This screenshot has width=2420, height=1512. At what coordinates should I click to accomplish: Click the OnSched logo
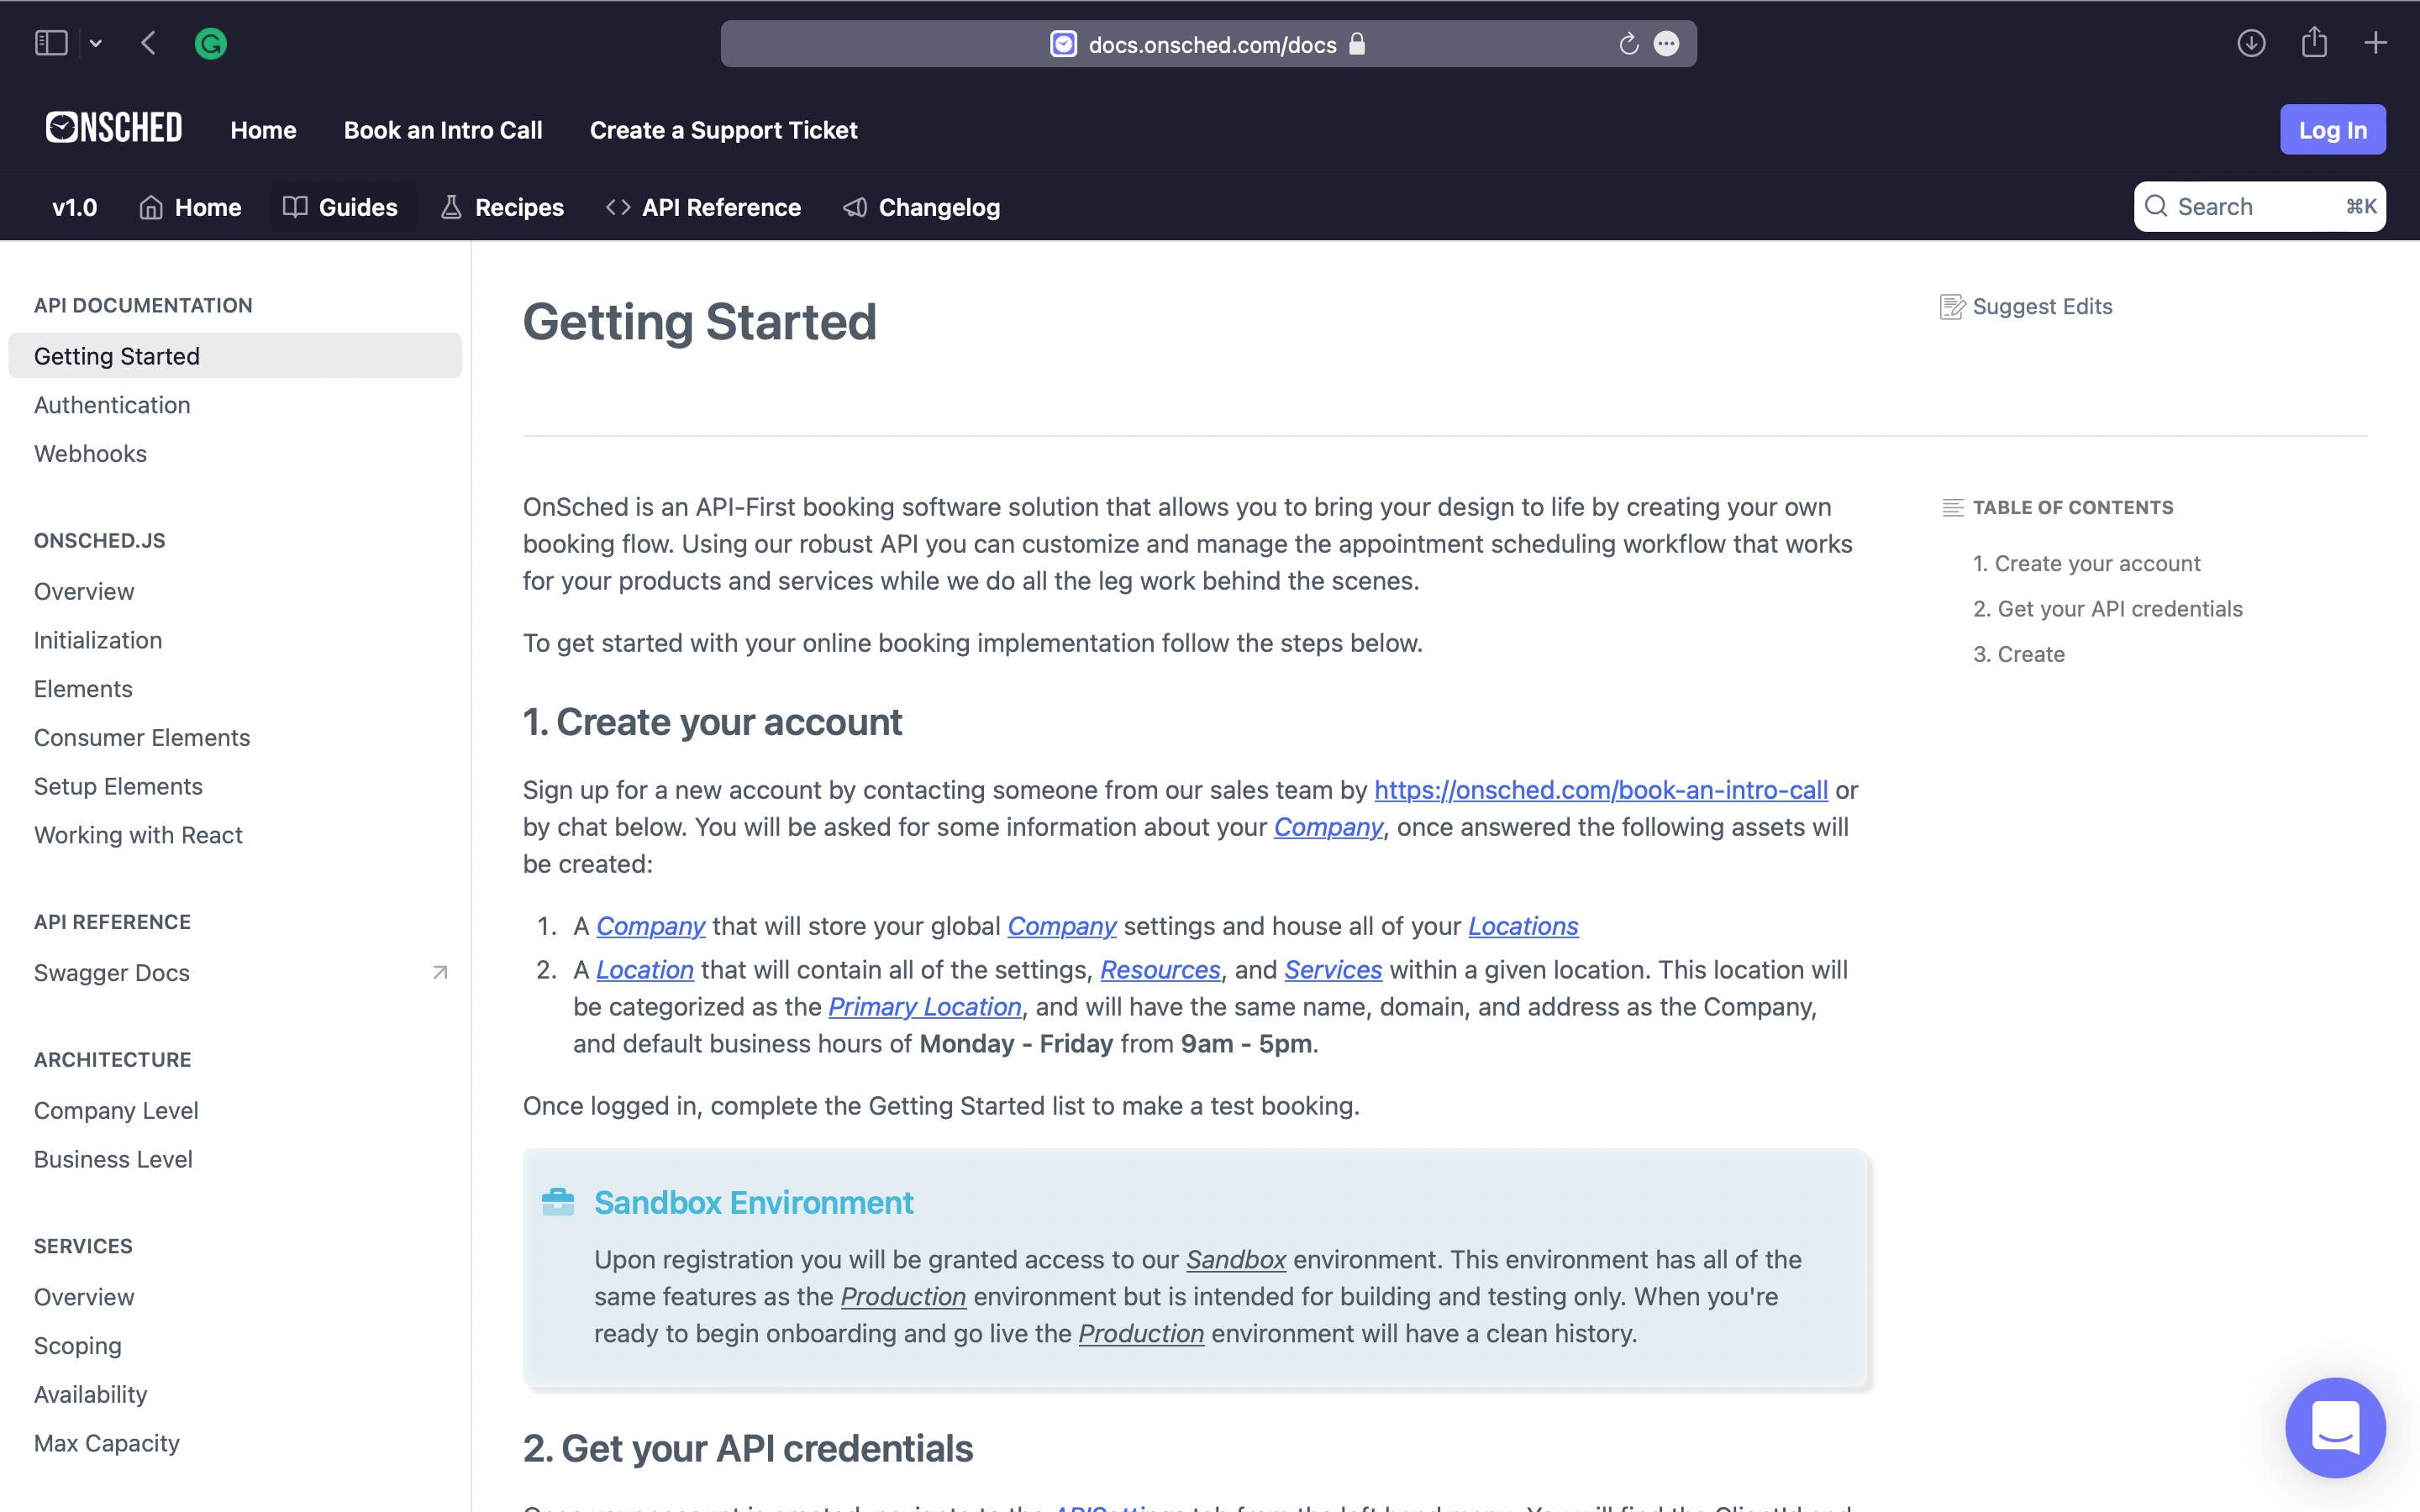click(114, 128)
